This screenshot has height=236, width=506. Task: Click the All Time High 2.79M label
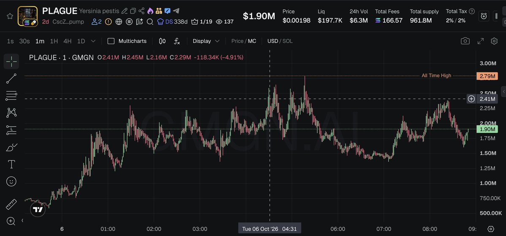tap(487, 76)
